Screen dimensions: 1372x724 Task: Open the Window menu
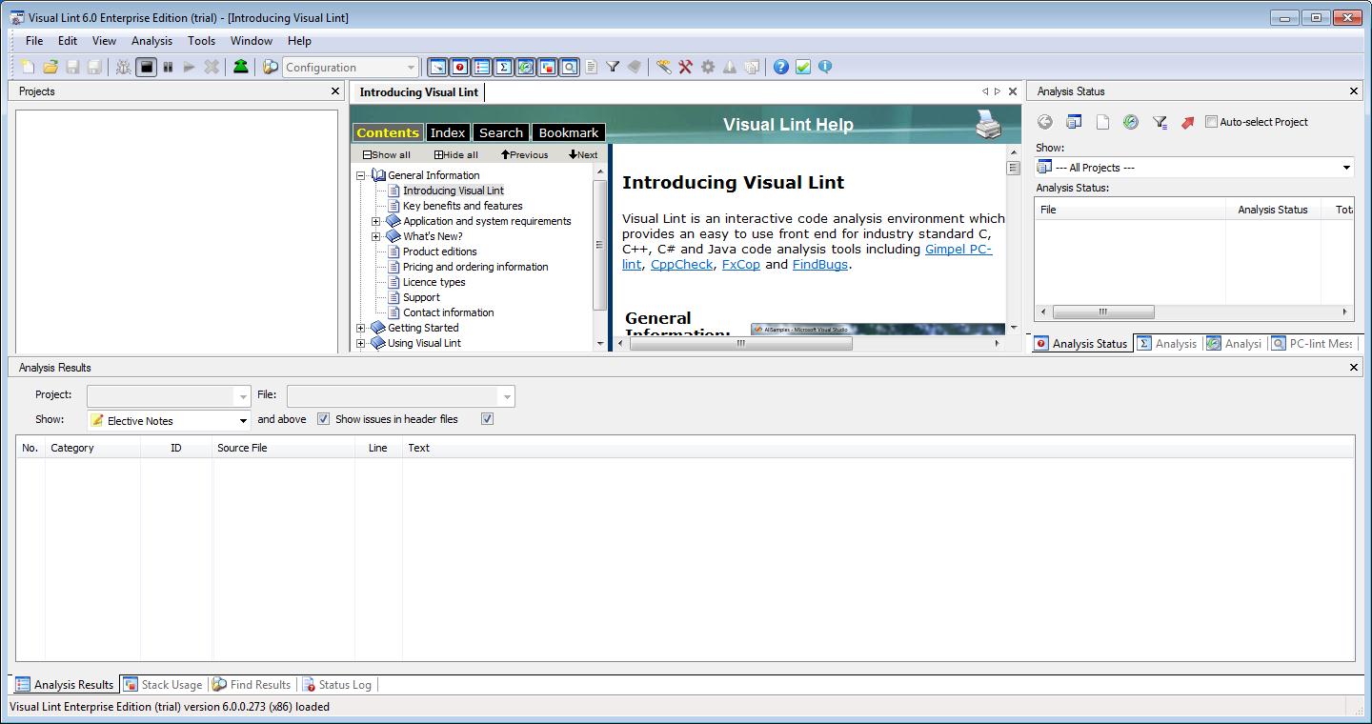252,41
